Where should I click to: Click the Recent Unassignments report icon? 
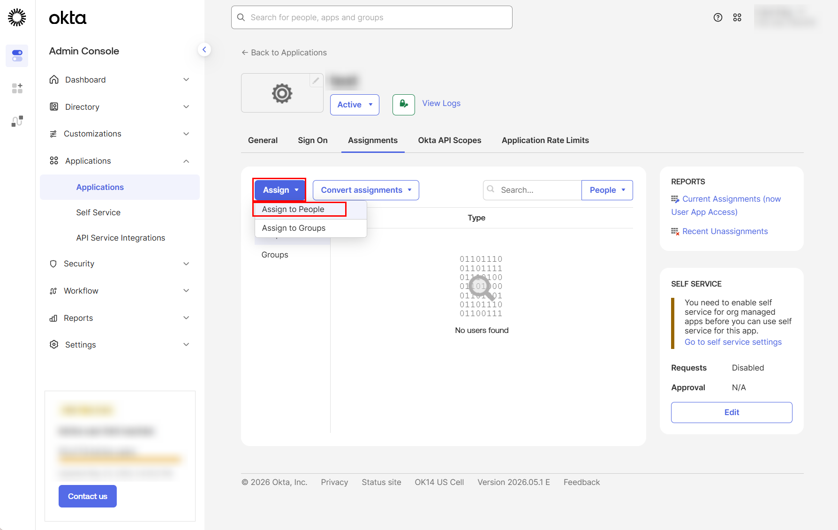pyautogui.click(x=675, y=232)
